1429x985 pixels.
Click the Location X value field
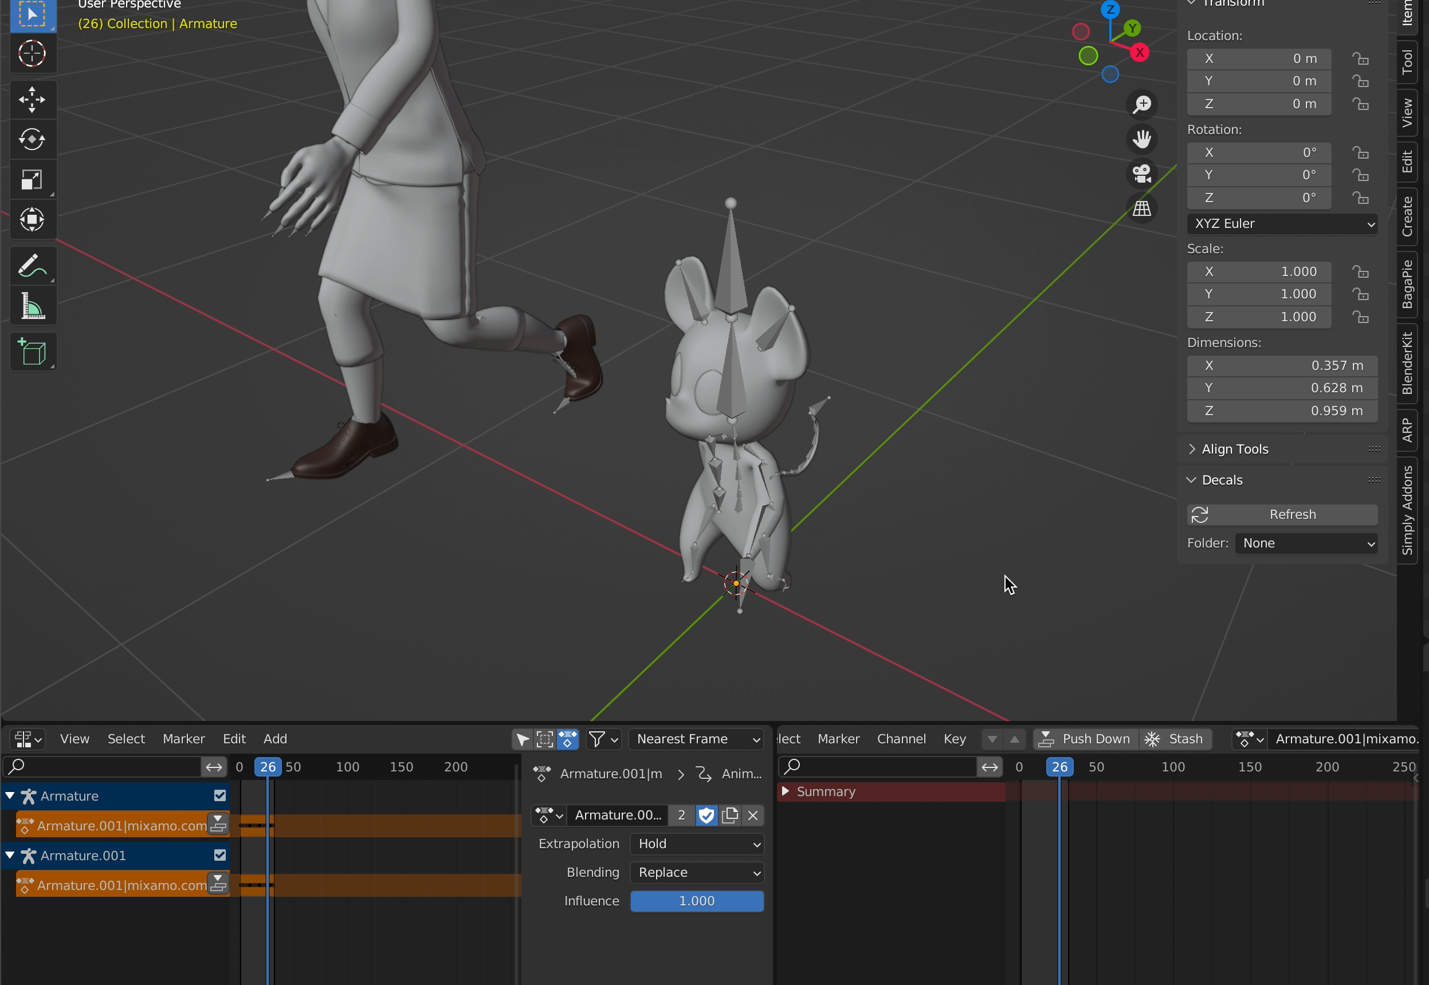click(1259, 58)
